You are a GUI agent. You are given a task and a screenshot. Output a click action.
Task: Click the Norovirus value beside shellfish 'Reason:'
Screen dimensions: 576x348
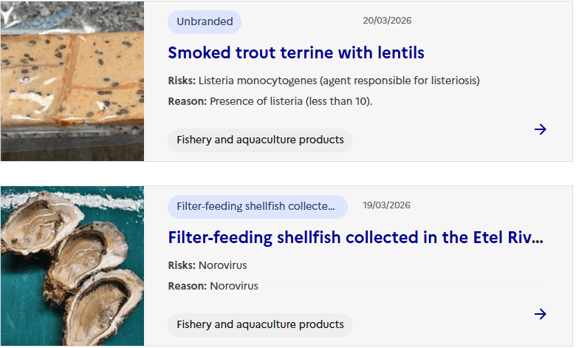[x=234, y=286]
